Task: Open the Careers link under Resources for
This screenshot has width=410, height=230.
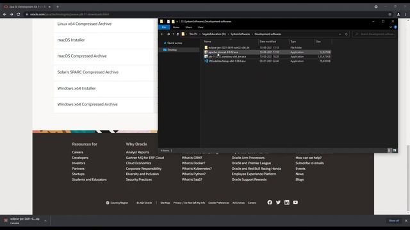Action: click(x=78, y=152)
